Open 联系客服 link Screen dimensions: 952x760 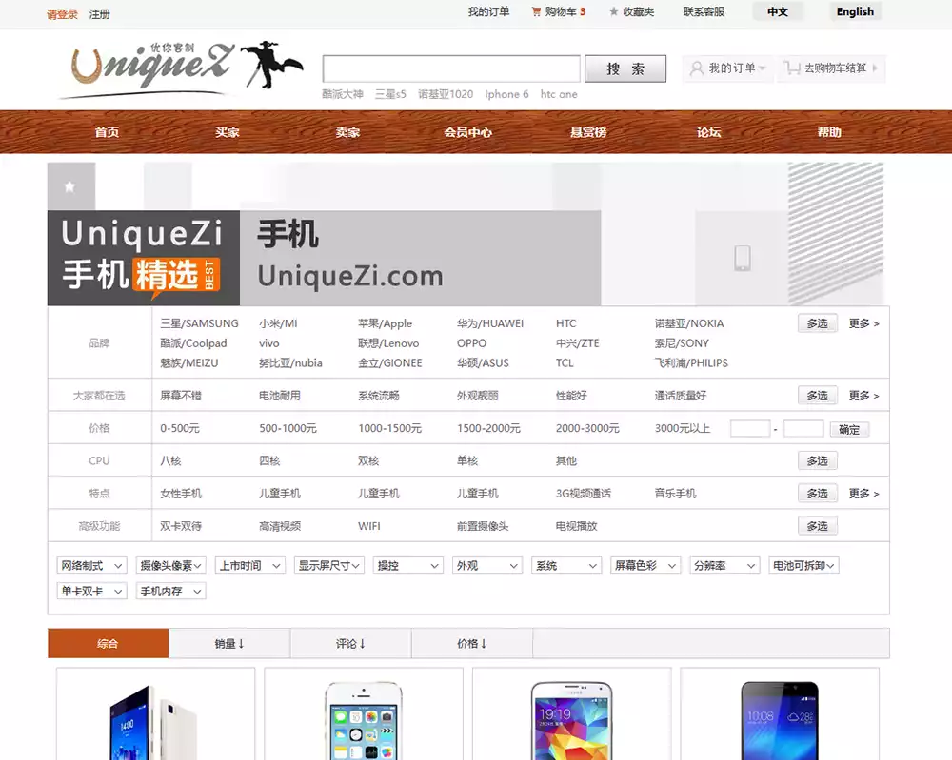pos(704,11)
